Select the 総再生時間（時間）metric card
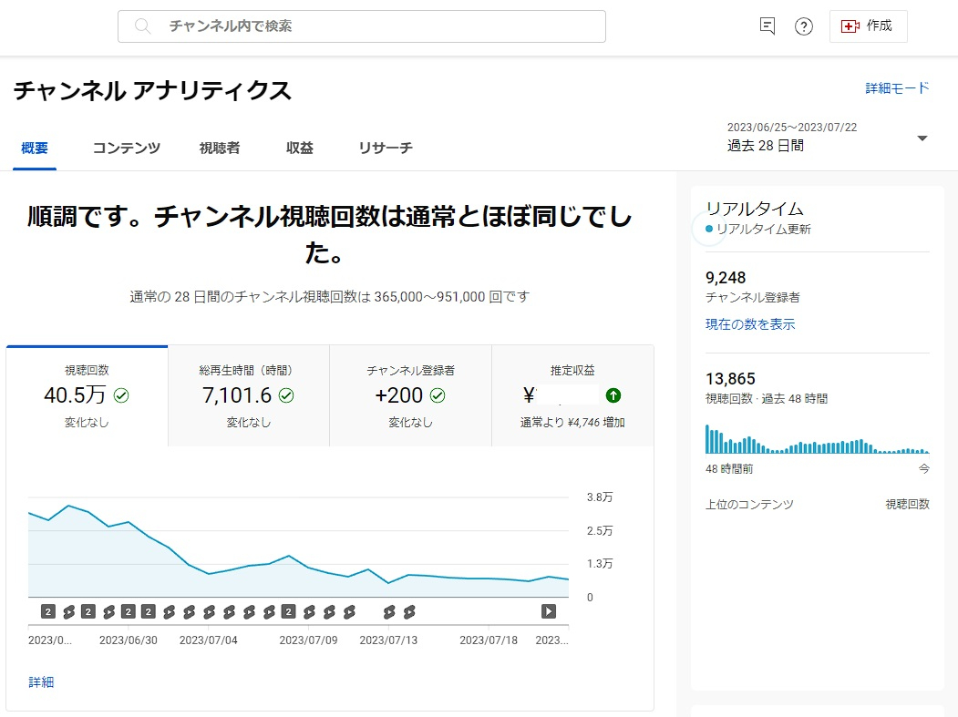This screenshot has width=958, height=717. pyautogui.click(x=249, y=395)
